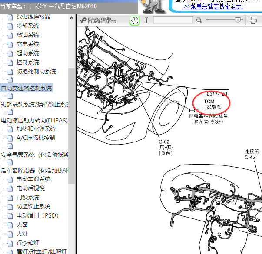Click page icon beside 防盗锁止系统

point(10,207)
